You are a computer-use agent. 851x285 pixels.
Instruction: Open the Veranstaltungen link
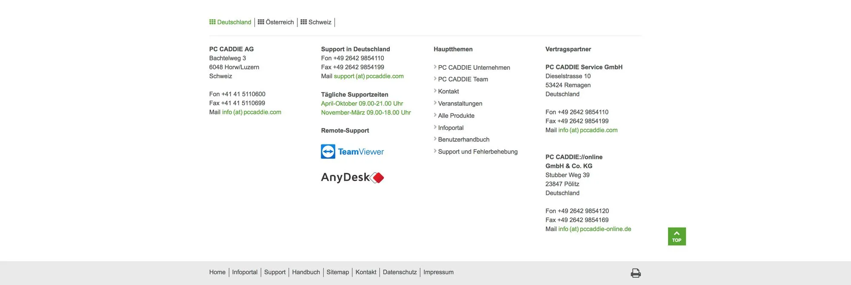(460, 104)
